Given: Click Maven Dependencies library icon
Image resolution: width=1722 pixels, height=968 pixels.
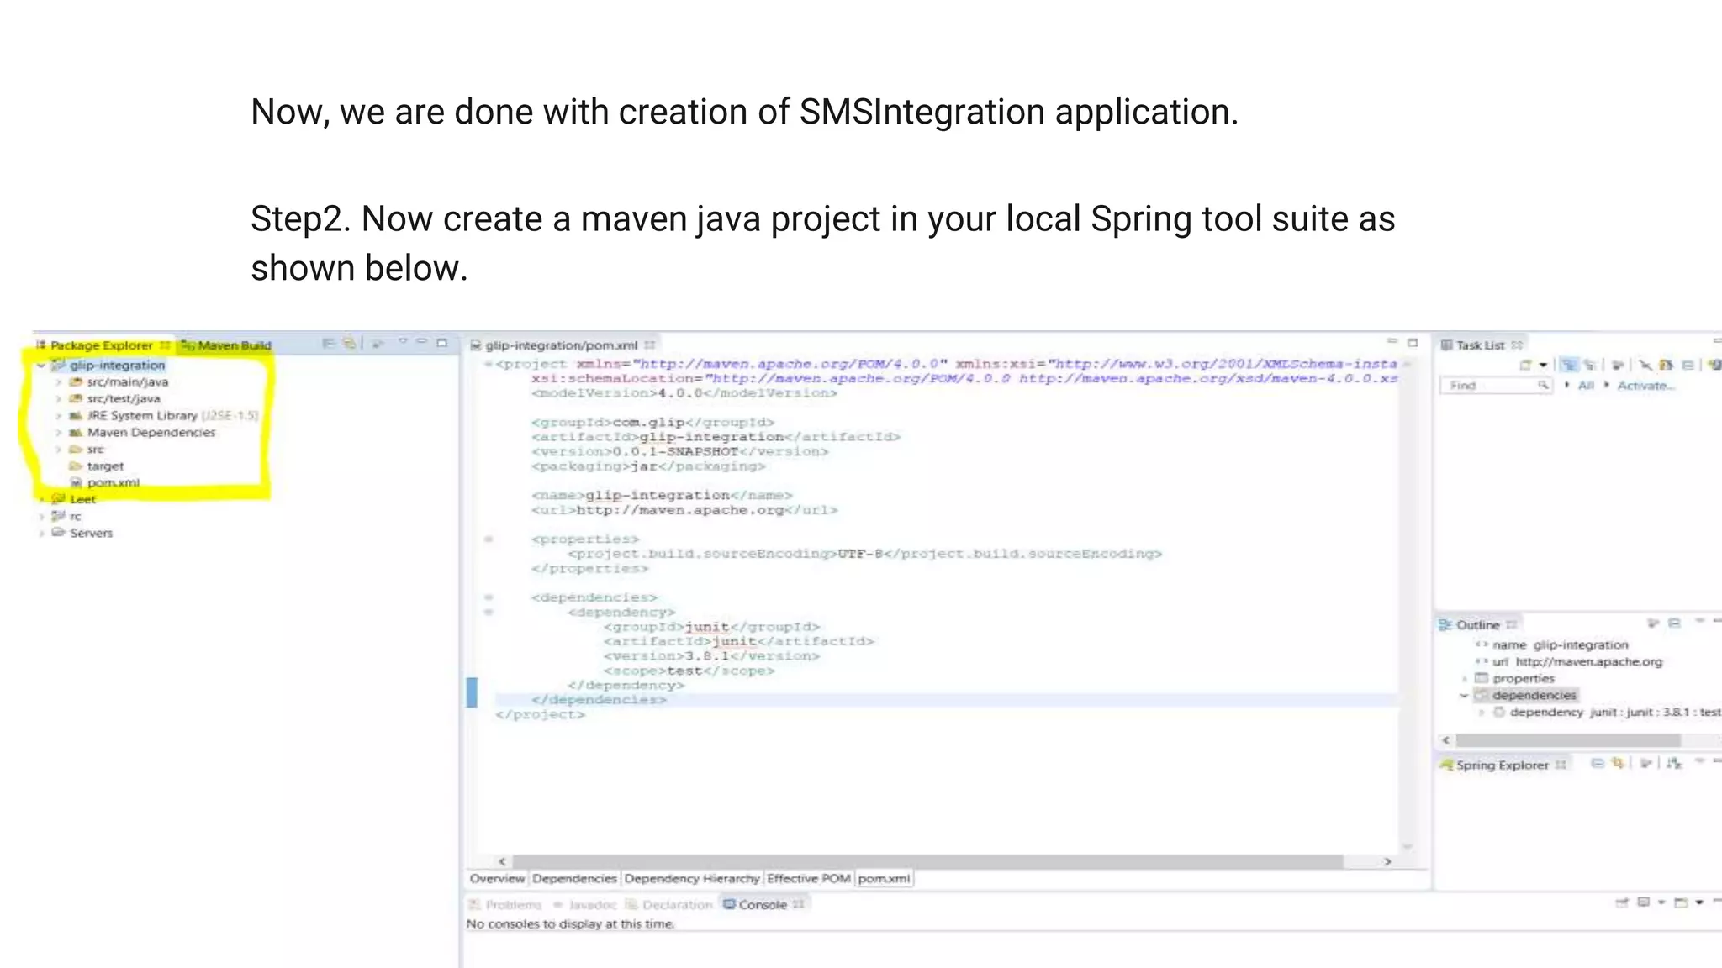Looking at the screenshot, I should (x=76, y=432).
